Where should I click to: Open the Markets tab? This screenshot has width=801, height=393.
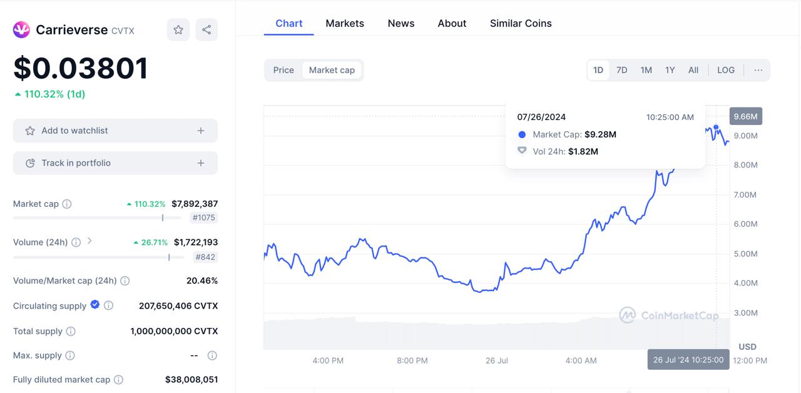click(x=345, y=23)
